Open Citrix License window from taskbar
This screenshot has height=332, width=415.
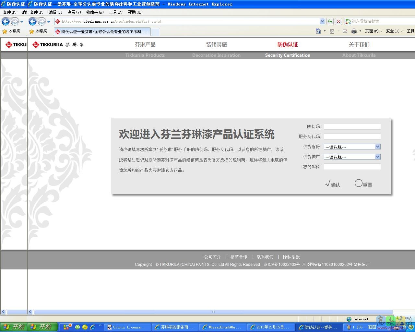coord(128,327)
